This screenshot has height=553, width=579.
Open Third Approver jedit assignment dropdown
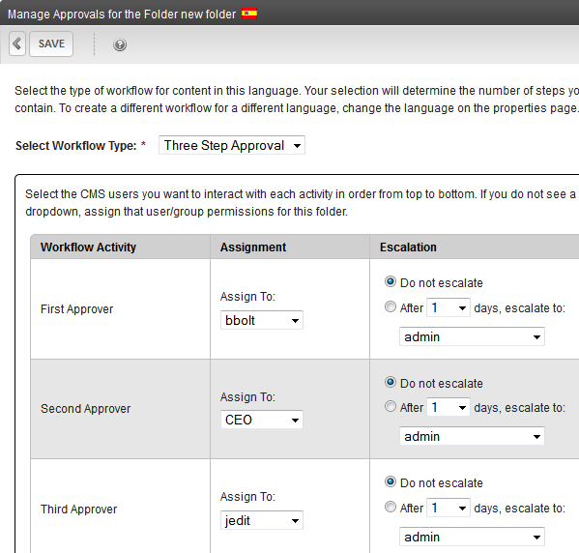click(262, 520)
